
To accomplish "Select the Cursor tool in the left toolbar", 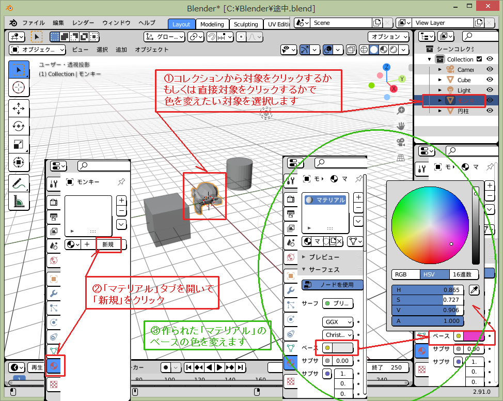I will [19, 87].
